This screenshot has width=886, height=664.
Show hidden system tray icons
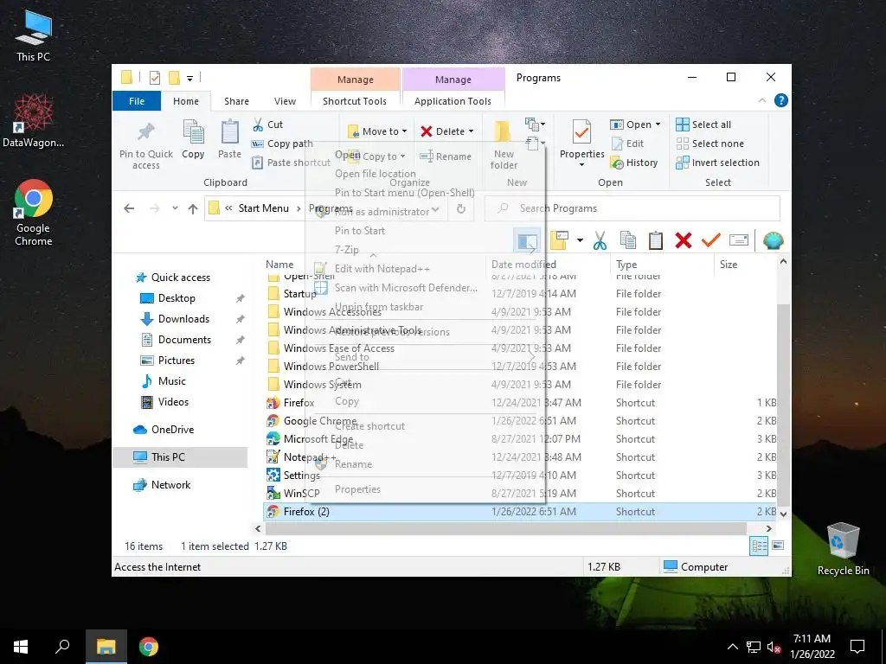732,647
